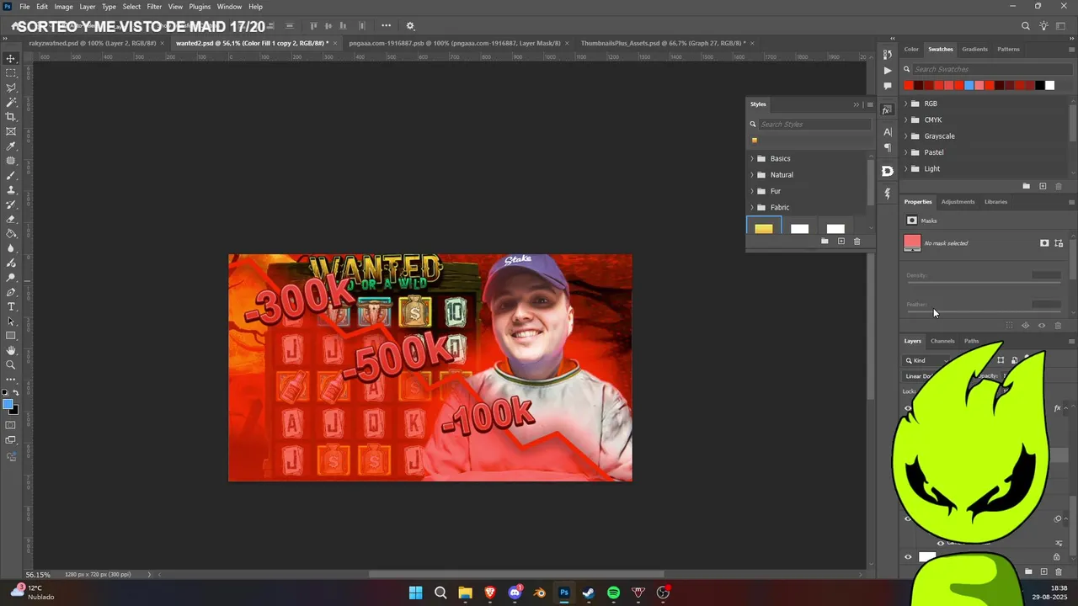Select the Move tool
The image size is (1078, 606).
[x=11, y=58]
